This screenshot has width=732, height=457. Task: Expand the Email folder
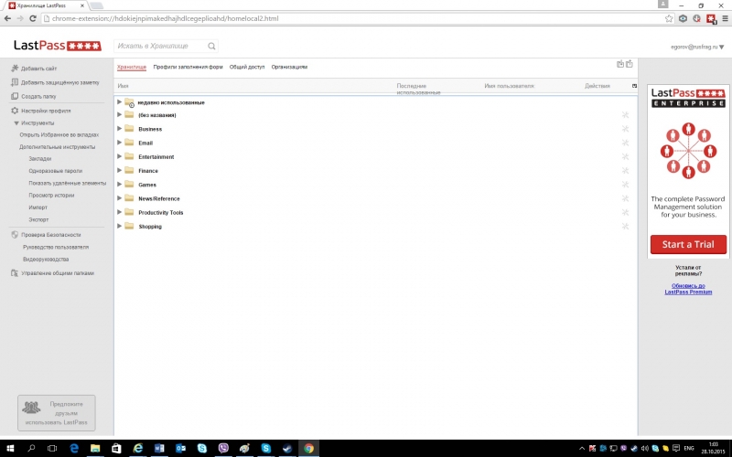120,143
